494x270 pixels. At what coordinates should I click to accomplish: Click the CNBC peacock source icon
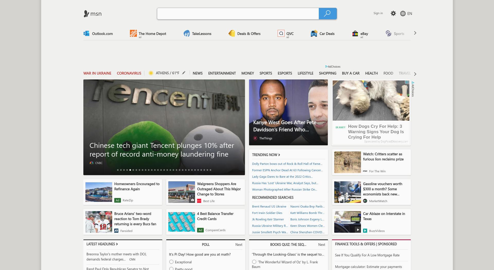click(x=91, y=163)
